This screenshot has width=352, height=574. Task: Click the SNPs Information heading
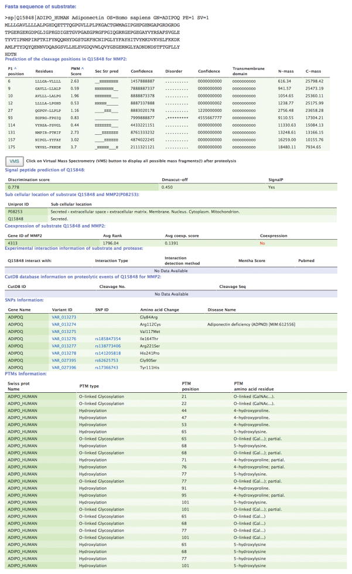pos(24,300)
